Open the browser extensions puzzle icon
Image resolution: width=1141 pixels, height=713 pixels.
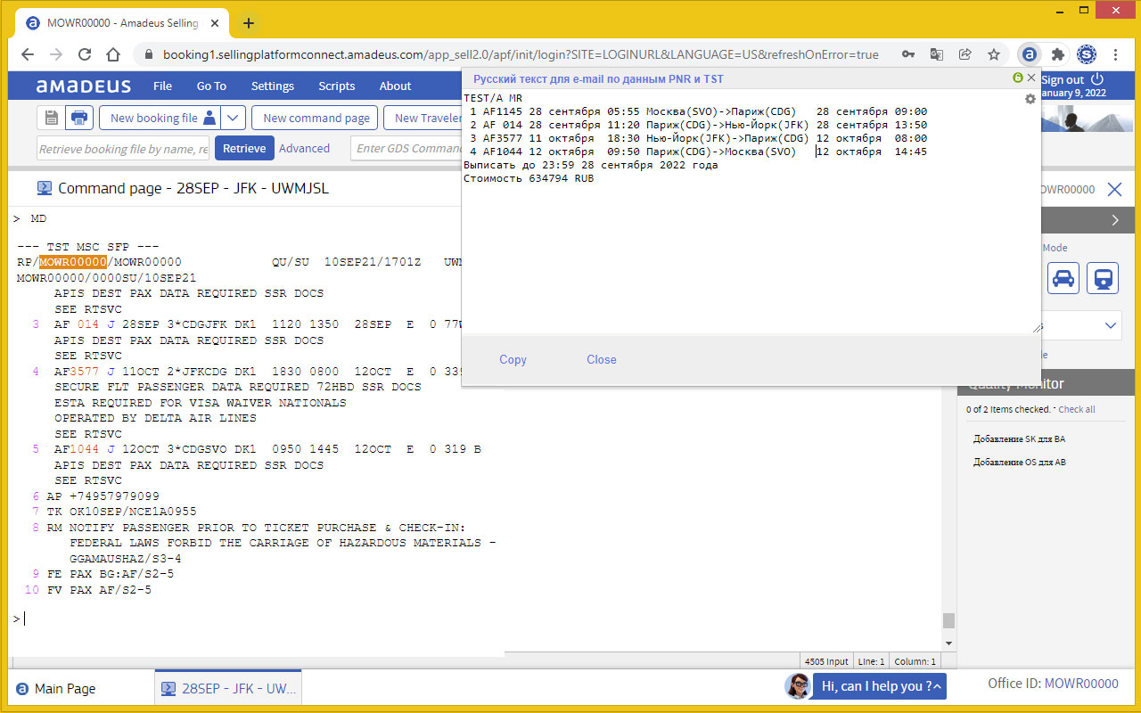click(x=1058, y=54)
